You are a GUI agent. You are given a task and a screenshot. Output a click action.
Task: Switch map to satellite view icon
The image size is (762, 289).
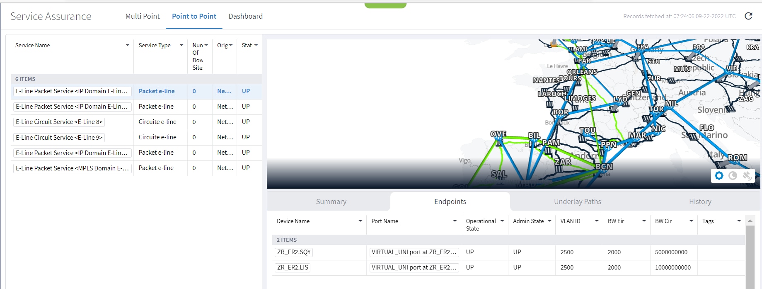click(747, 176)
